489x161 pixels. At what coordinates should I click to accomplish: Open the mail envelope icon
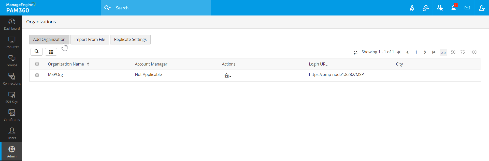point(467,8)
